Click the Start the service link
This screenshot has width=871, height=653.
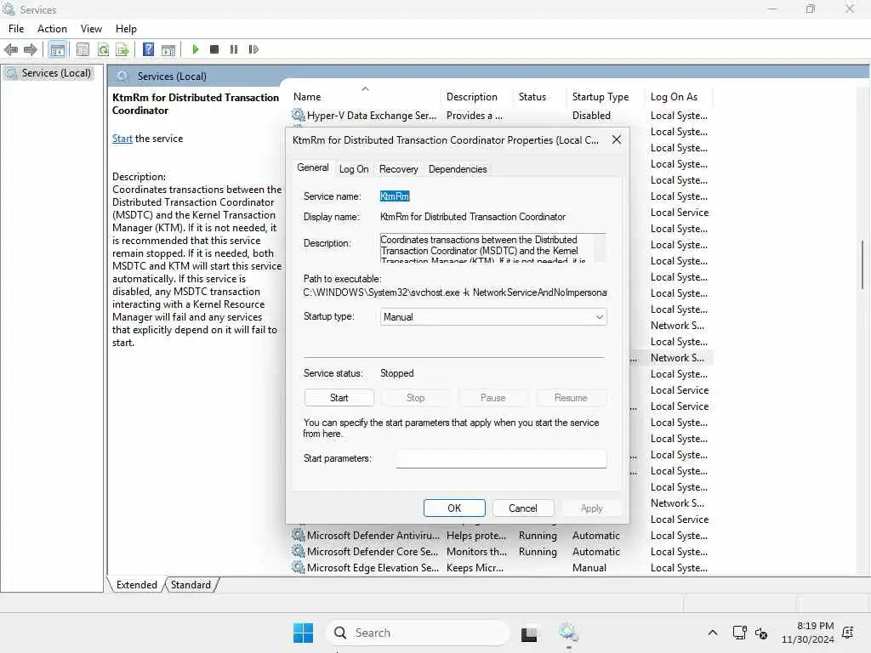122,139
